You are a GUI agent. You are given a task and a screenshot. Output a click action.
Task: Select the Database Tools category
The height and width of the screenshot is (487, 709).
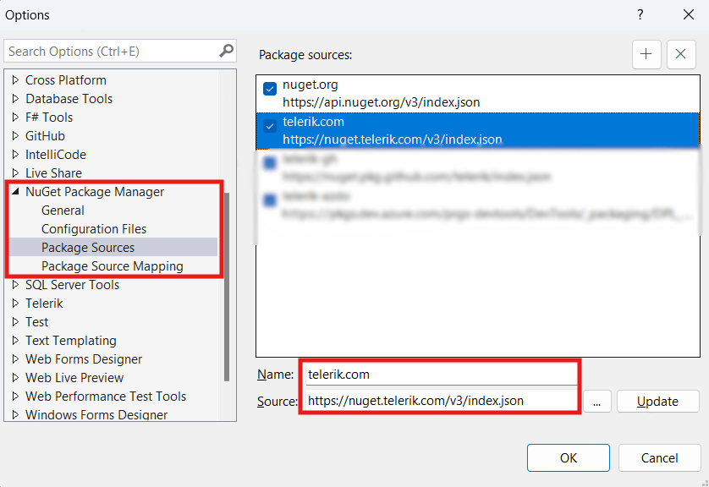coord(69,98)
